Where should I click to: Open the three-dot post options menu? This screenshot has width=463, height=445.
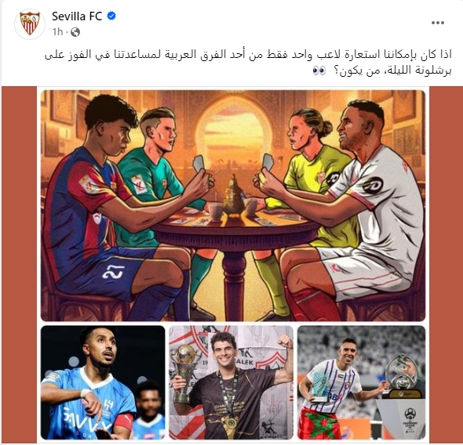[438, 23]
